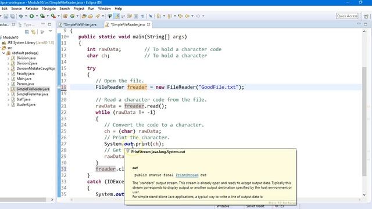Screen dimensions: 372x209
Task: Click the Save toolbar icon
Action: [x=6, y=16]
